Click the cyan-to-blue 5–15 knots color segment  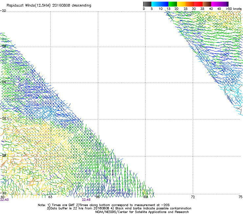point(160,4)
